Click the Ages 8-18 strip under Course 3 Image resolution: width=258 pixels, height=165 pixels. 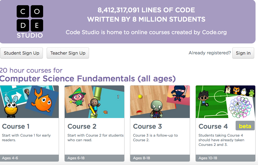tap(160, 158)
